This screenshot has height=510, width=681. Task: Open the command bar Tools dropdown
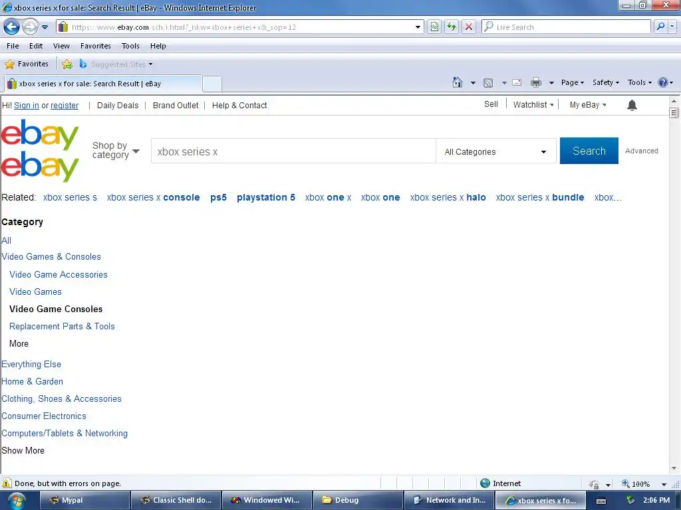(639, 82)
